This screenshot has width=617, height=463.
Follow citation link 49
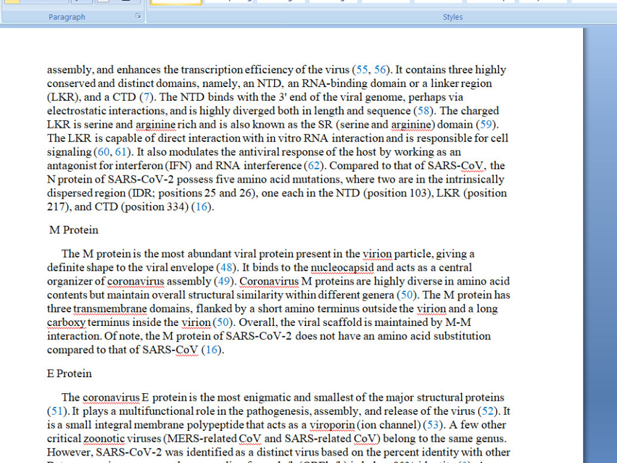[223, 282]
